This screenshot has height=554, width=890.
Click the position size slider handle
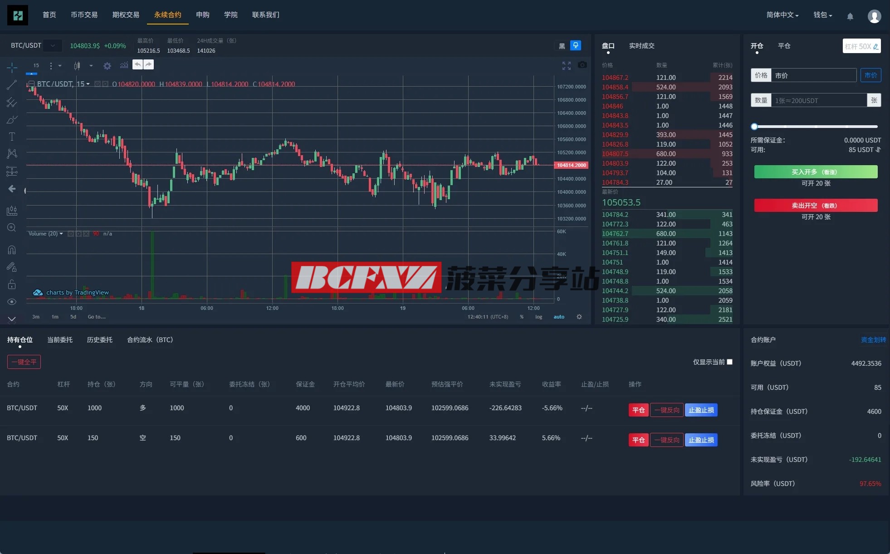(754, 127)
